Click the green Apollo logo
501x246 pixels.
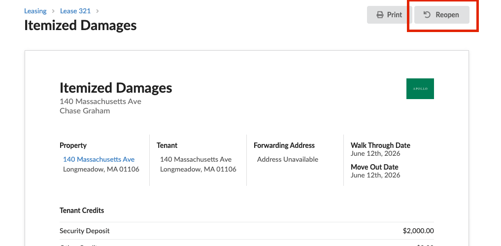pyautogui.click(x=420, y=89)
